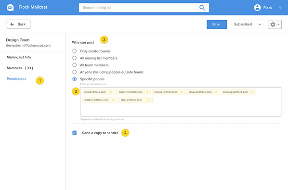This screenshot has width=288, height=190.
Task: Click the Save button
Action: [217, 24]
